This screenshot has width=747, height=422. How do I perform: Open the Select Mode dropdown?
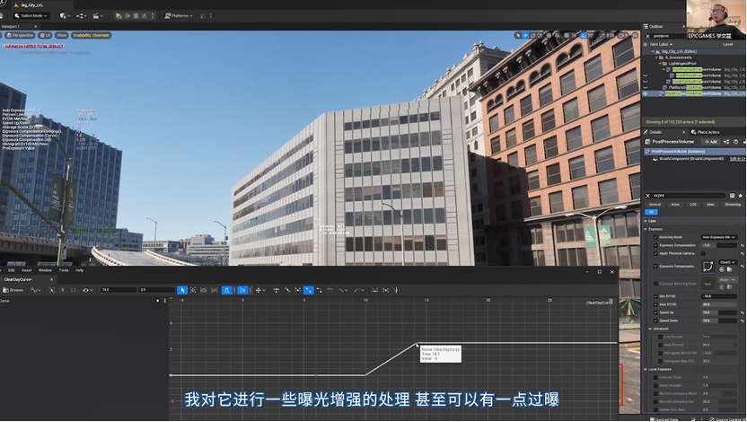(31, 16)
